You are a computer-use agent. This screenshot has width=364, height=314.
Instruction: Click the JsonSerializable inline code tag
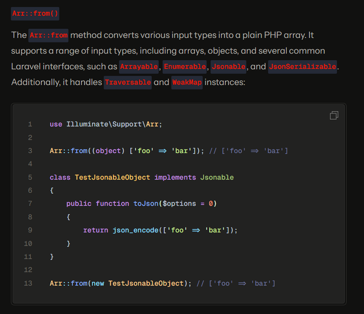coord(302,67)
